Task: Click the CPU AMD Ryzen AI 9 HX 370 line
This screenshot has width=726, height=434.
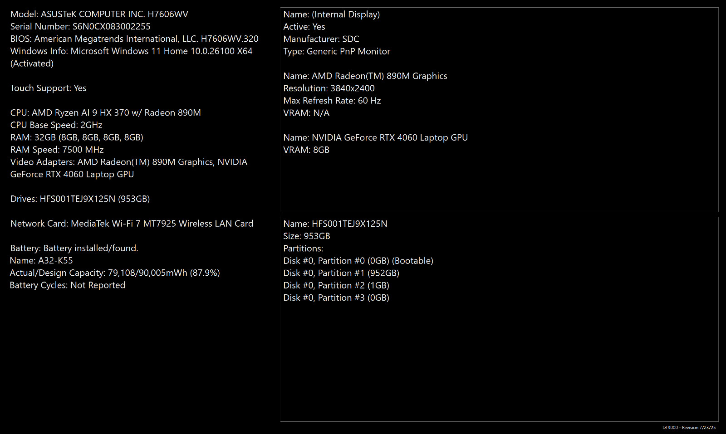Action: [105, 112]
